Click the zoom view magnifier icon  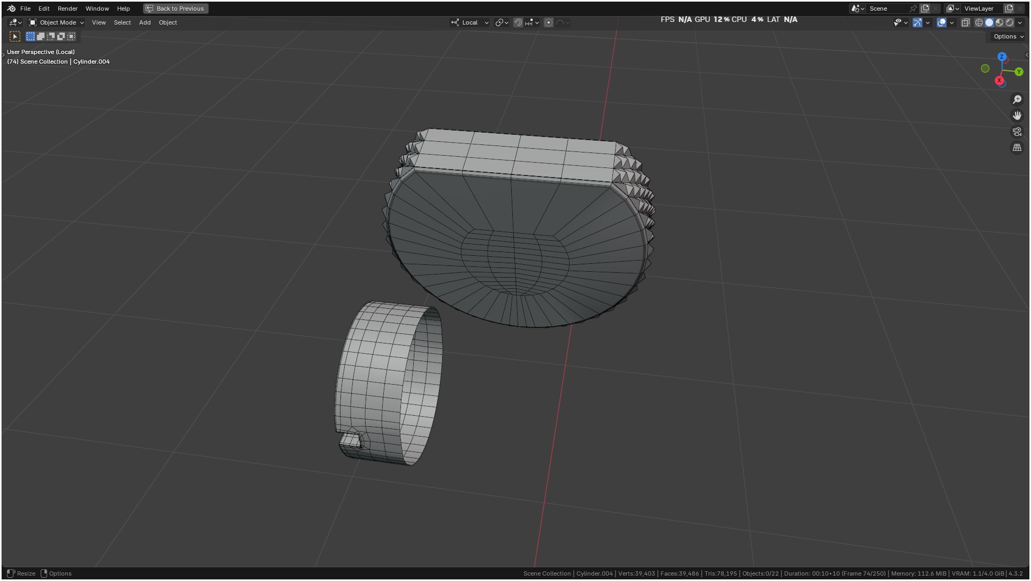(1017, 100)
